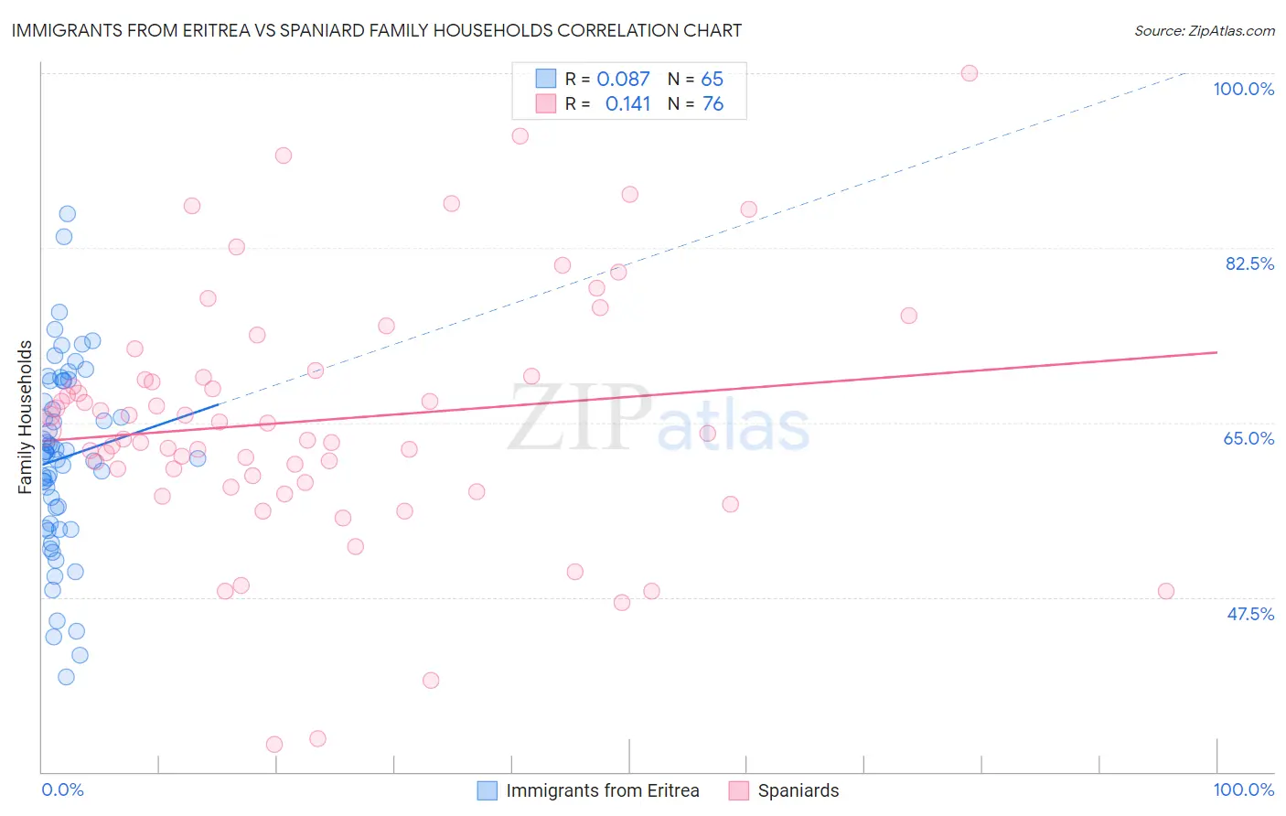Click the lowest pink data point
Viewport: 1286px width, 816px height.
point(273,745)
